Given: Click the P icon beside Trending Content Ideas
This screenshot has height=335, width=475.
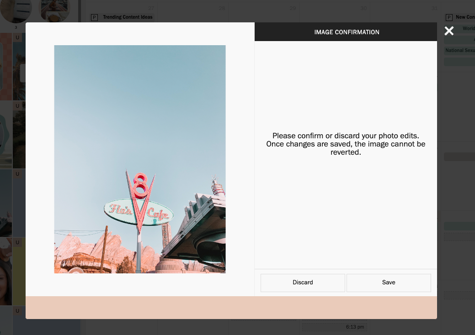Looking at the screenshot, I should (x=94, y=17).
